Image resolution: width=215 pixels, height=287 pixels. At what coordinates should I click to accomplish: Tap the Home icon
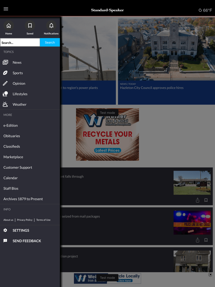click(9, 26)
